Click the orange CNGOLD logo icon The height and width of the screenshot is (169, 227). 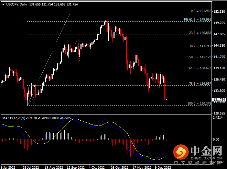click(x=180, y=152)
